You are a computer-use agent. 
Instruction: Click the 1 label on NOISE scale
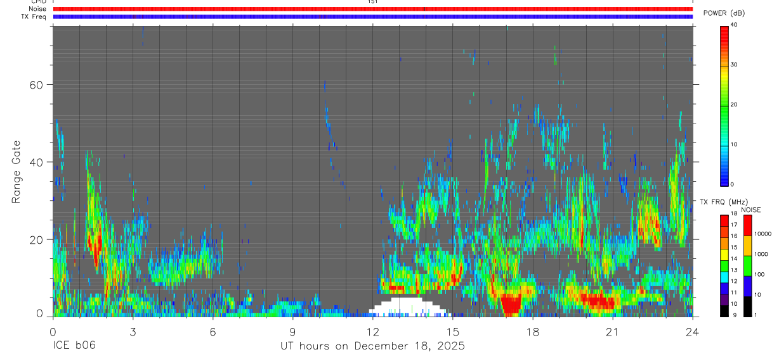pos(755,315)
